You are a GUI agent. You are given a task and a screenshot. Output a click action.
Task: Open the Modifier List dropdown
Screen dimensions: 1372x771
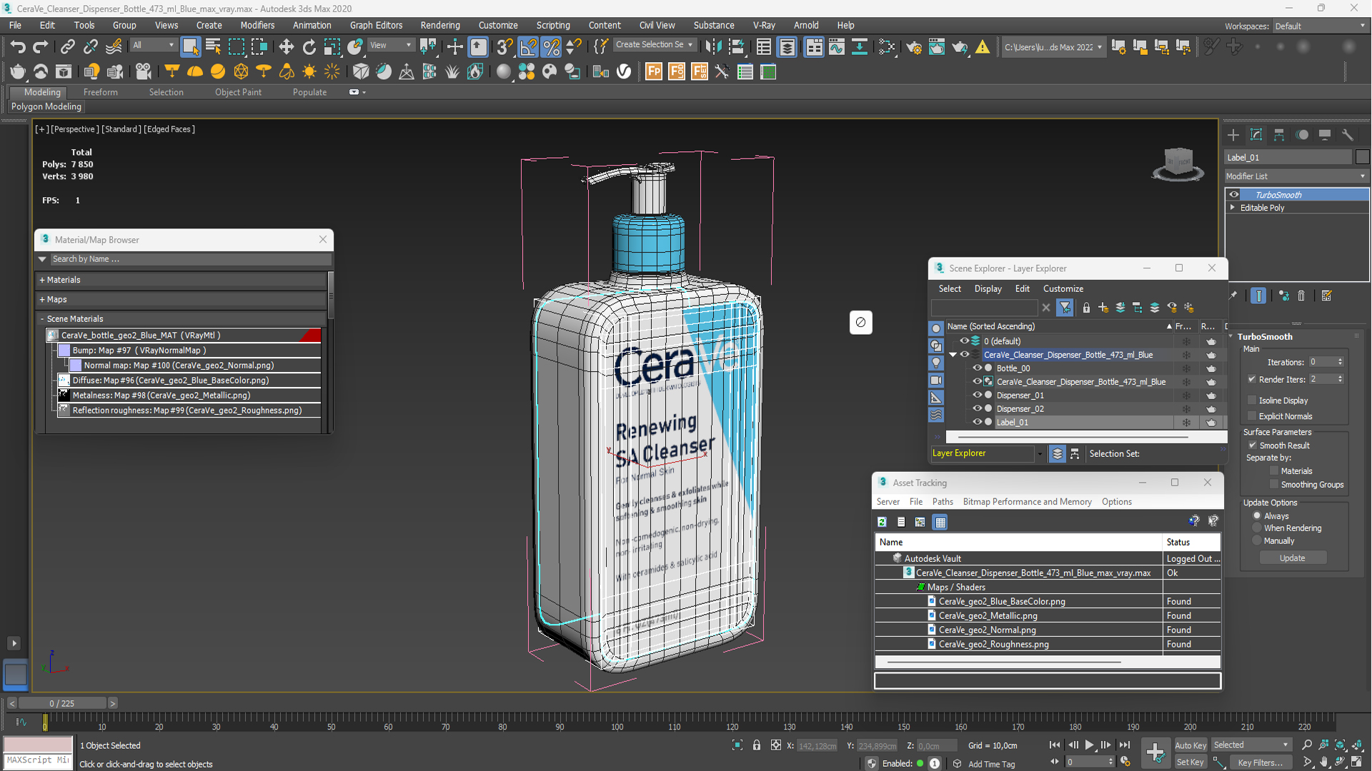pyautogui.click(x=1296, y=176)
